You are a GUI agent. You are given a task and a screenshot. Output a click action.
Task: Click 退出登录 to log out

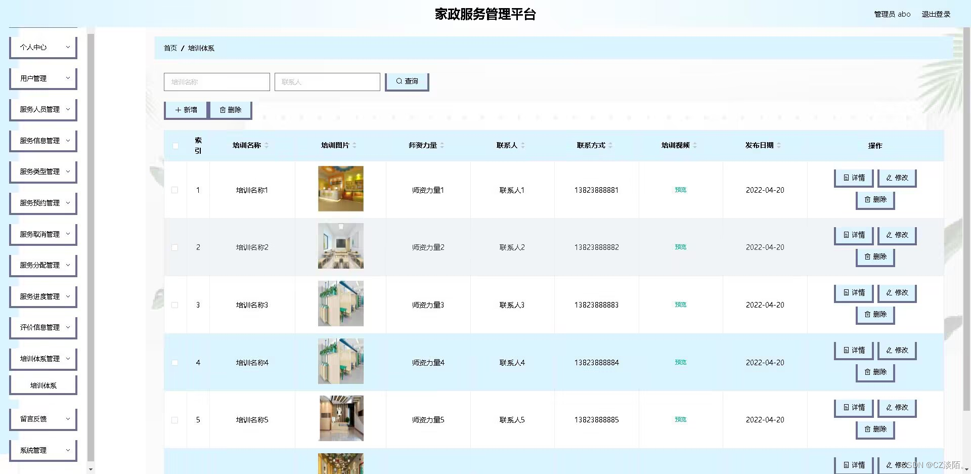[x=936, y=14]
